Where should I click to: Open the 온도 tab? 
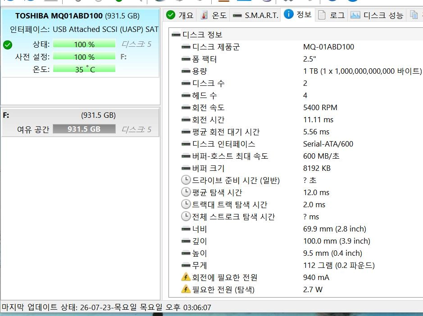pos(213,15)
